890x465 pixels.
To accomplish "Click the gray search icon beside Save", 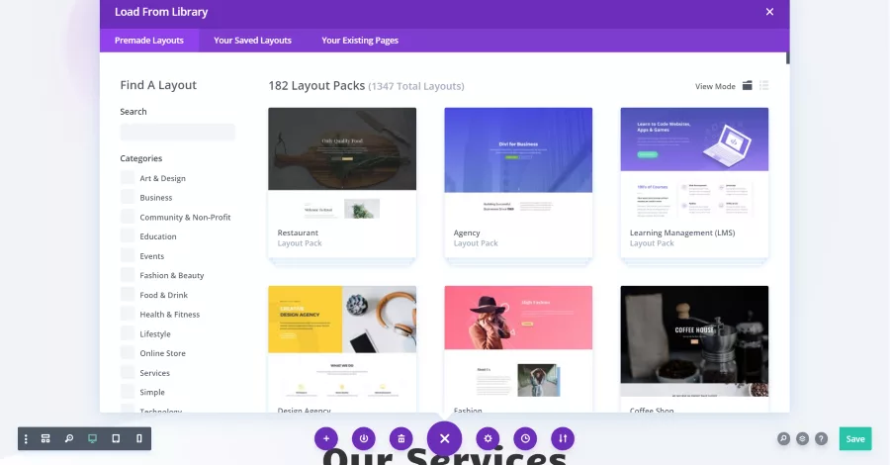I will pos(783,439).
